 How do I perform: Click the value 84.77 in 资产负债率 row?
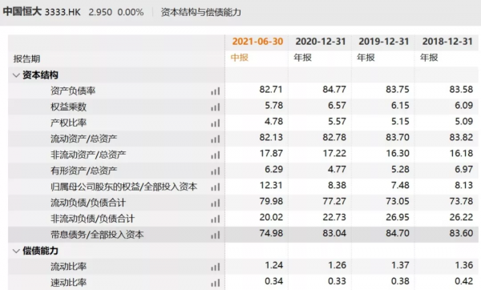point(334,89)
